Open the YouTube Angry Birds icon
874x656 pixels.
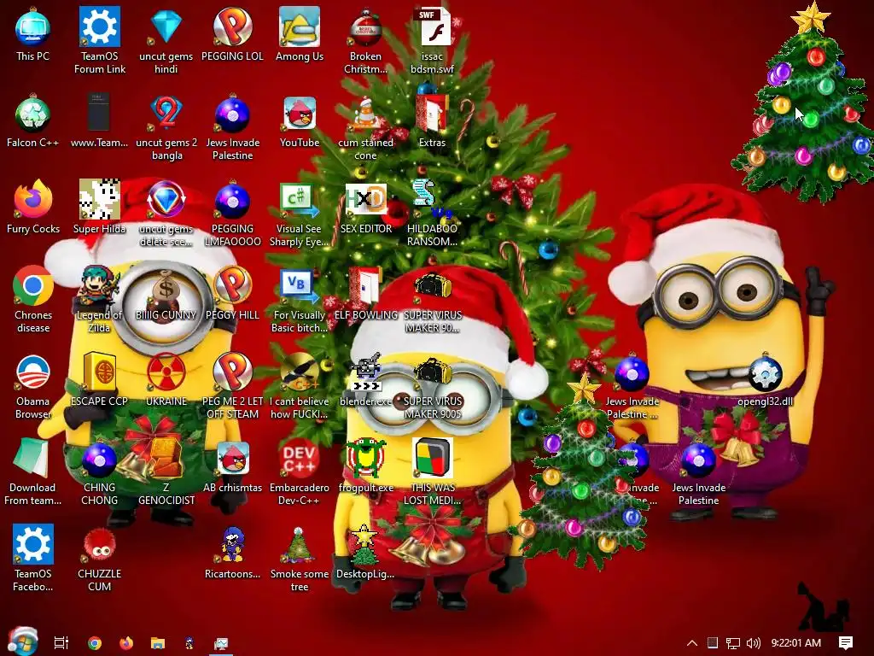300,114
